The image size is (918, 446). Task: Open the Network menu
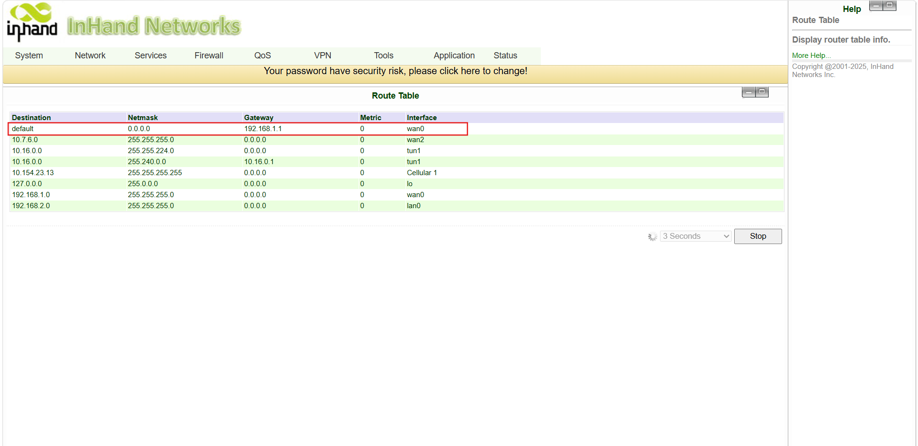click(90, 56)
